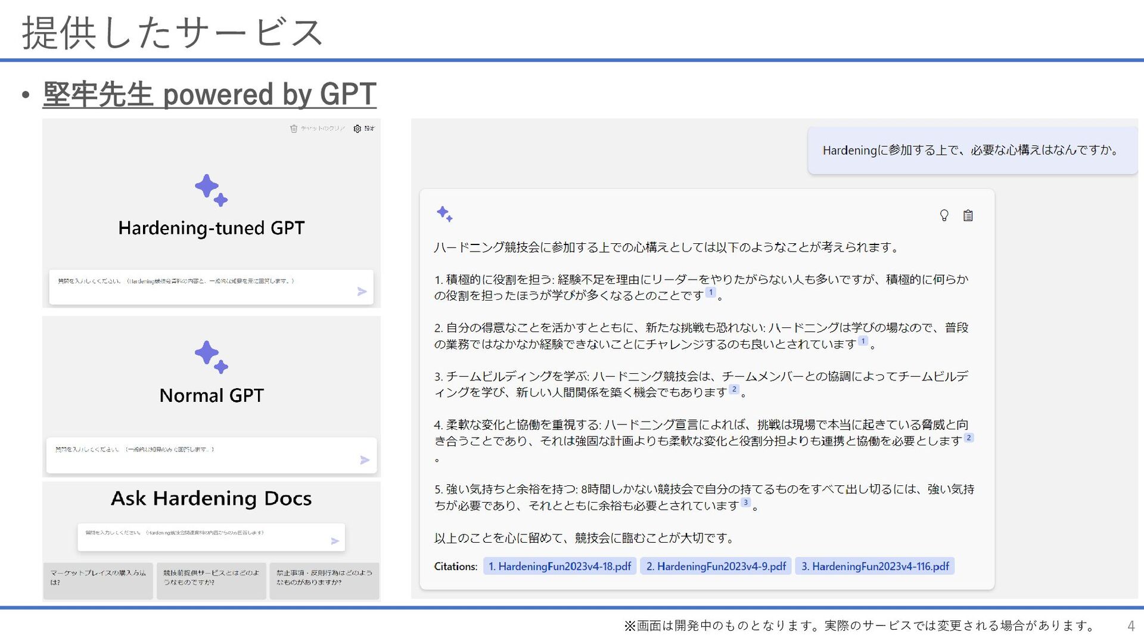This screenshot has height=644, width=1144.
Task: Click answer item 1. 積極的に役割を担う
Action: [701, 287]
